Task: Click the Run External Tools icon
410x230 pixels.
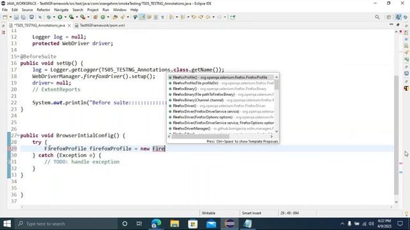Action: tap(83, 17)
